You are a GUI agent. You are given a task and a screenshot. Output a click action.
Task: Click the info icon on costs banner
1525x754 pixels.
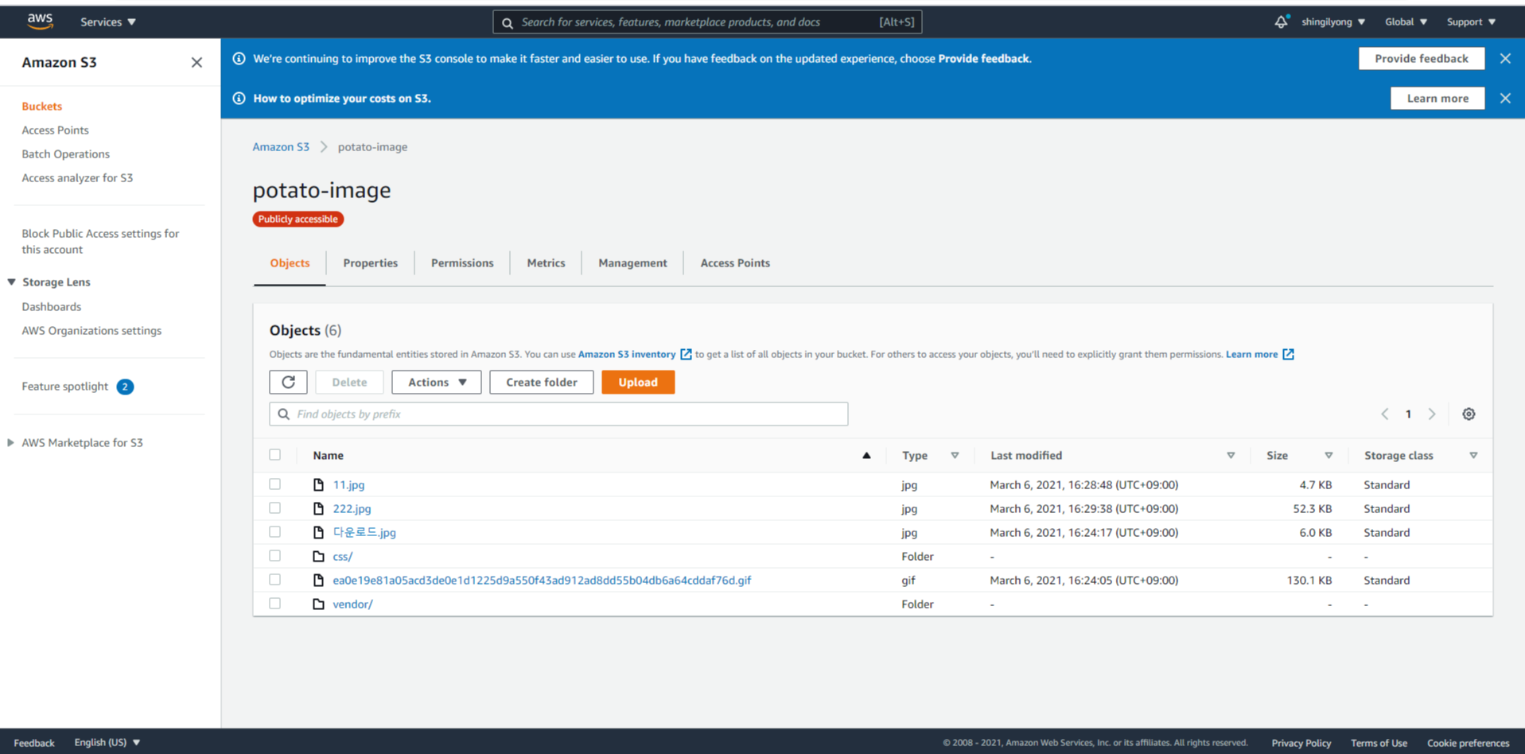239,98
